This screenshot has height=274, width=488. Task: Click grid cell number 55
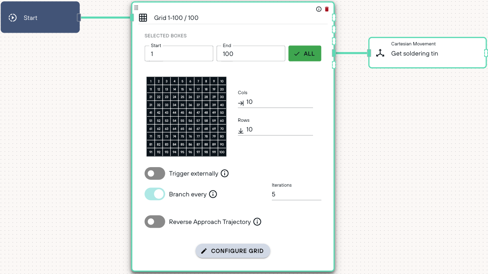click(182, 120)
